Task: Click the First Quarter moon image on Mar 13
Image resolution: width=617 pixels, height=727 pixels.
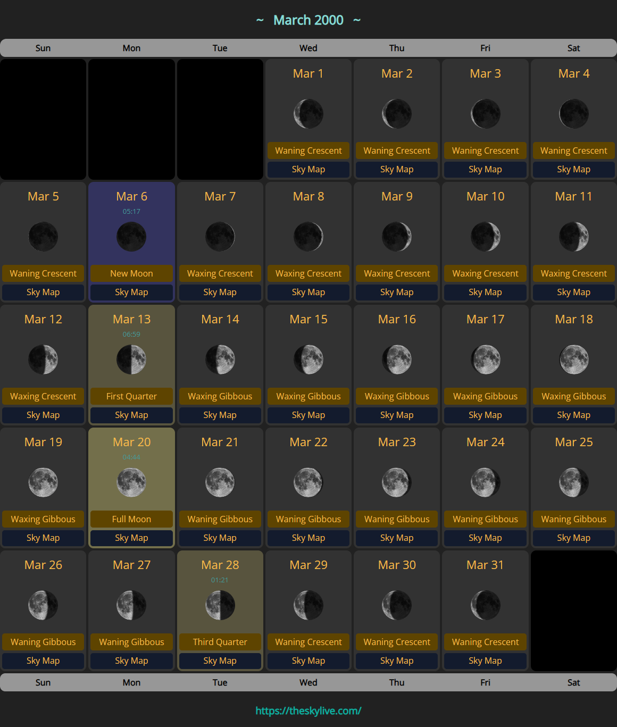Action: pyautogui.click(x=131, y=360)
